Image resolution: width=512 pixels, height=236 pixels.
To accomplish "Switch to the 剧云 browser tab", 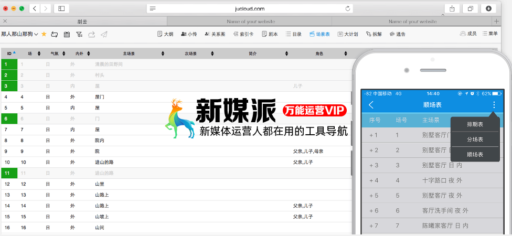I will pyautogui.click(x=83, y=22).
